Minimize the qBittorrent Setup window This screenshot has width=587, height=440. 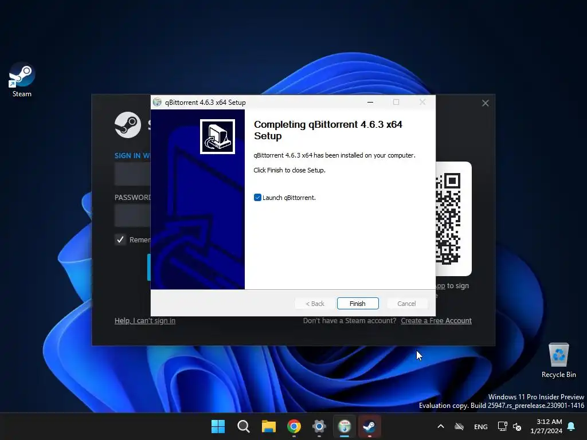click(x=370, y=102)
